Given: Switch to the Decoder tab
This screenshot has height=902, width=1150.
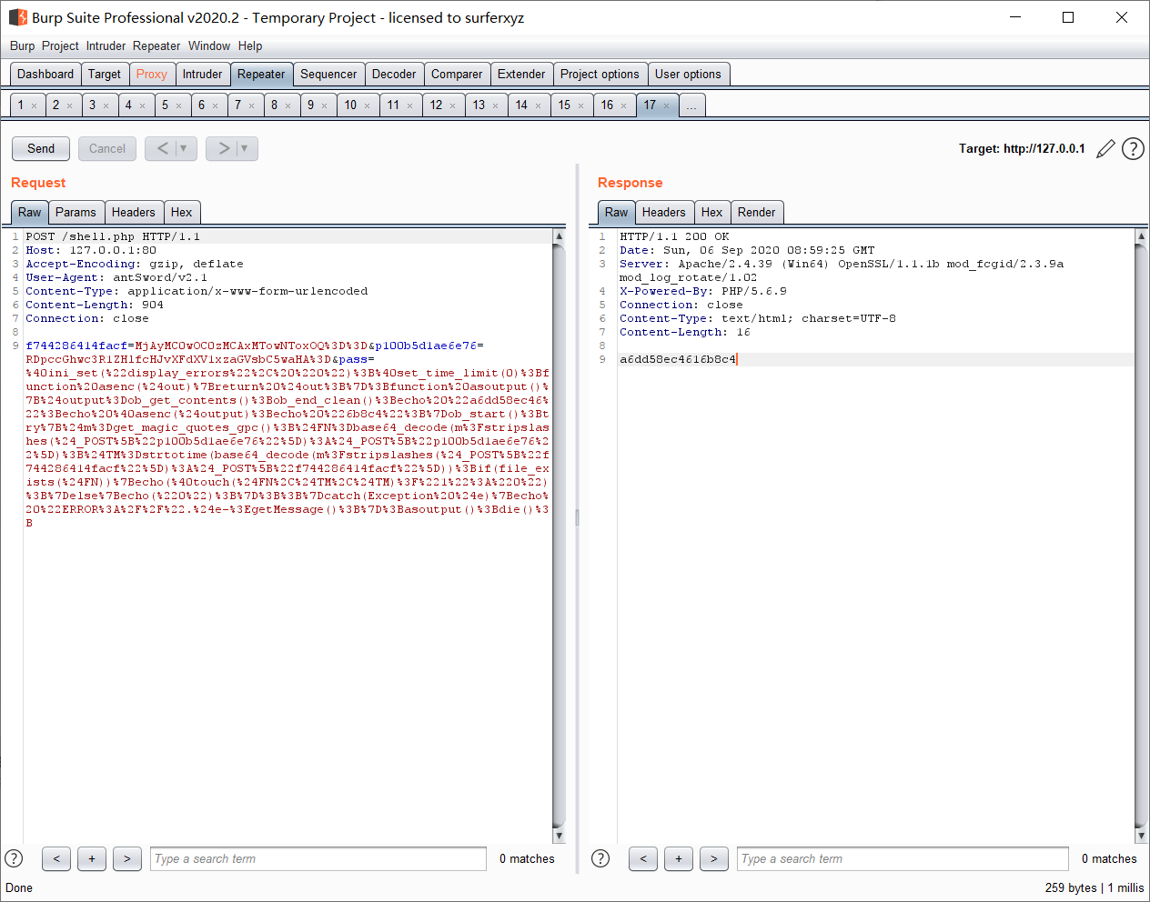Looking at the screenshot, I should [x=394, y=75].
